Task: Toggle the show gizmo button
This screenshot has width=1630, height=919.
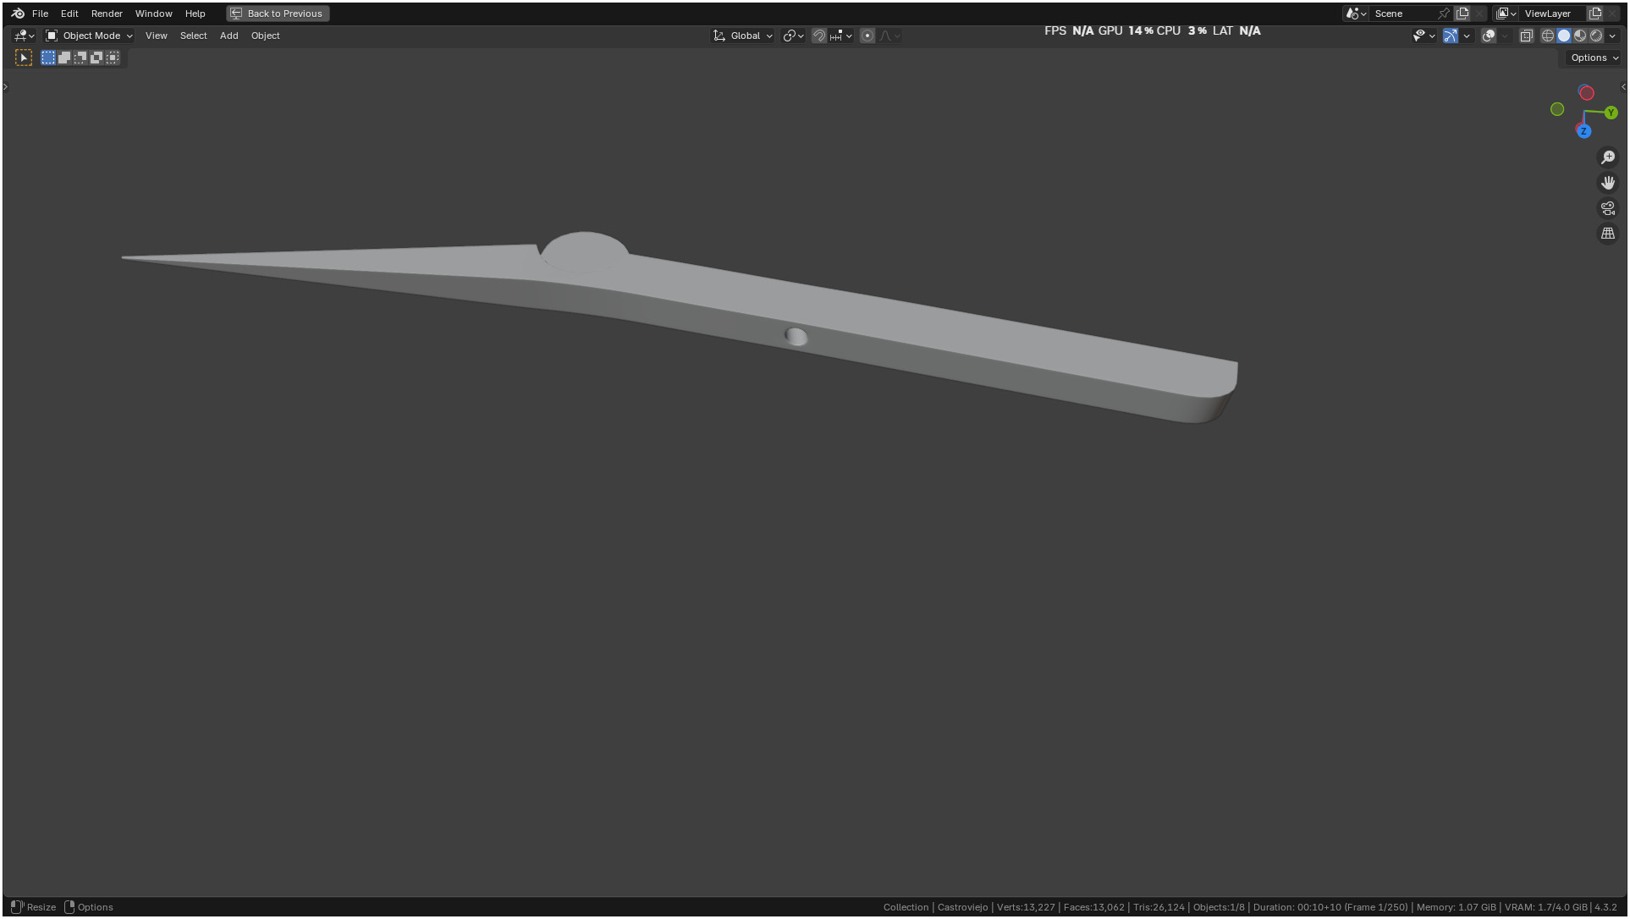Action: coord(1451,36)
